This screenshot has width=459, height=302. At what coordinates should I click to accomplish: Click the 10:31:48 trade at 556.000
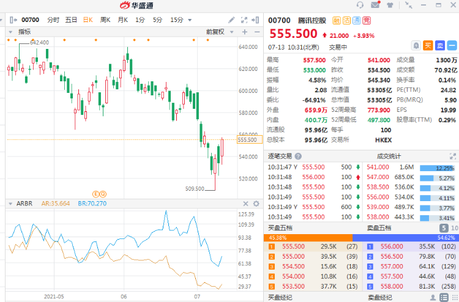[313, 177]
